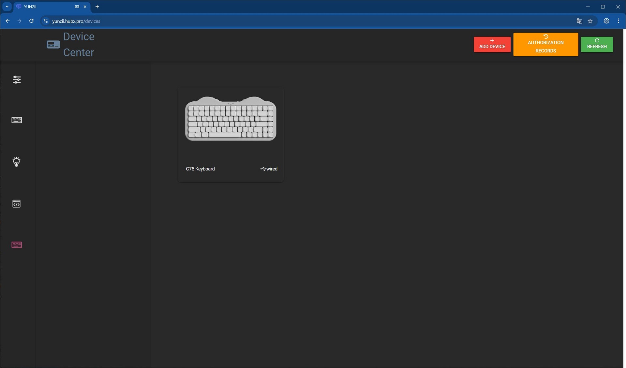Expand the tab search dropdown arrow
Image resolution: width=626 pixels, height=368 pixels.
click(7, 7)
